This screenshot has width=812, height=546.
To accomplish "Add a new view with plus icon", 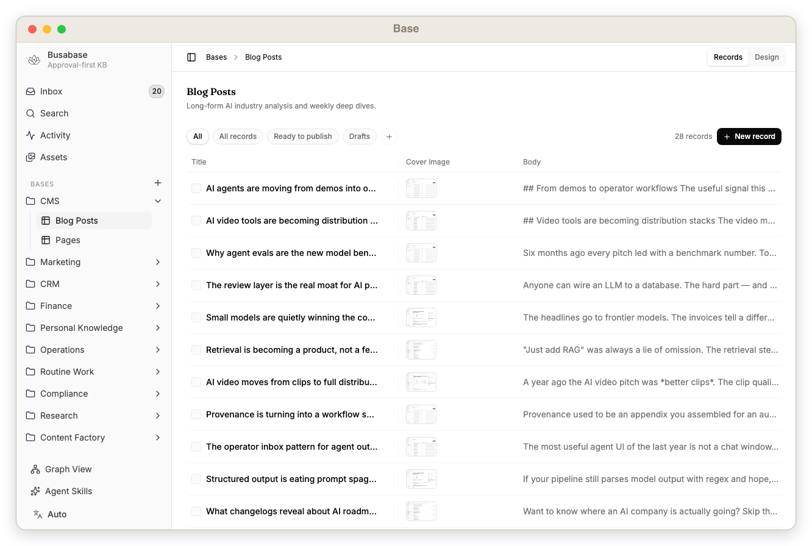I will click(389, 136).
